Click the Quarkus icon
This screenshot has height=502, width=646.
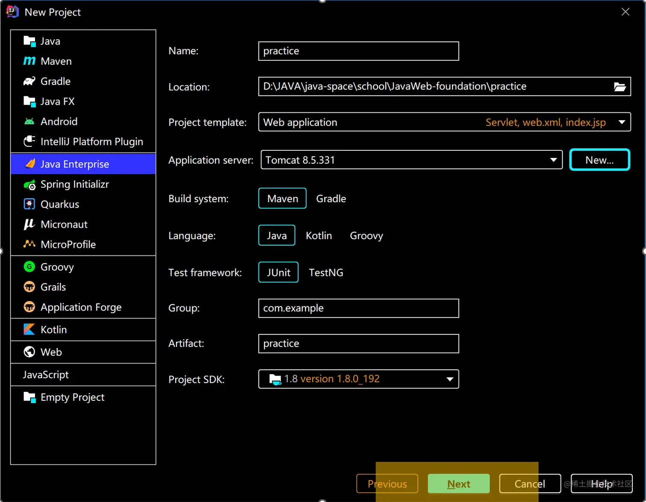[x=29, y=204]
